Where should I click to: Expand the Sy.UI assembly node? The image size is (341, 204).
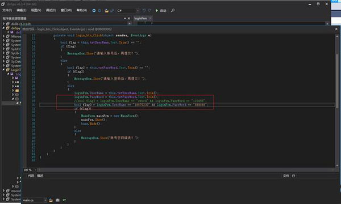pos(4,49)
